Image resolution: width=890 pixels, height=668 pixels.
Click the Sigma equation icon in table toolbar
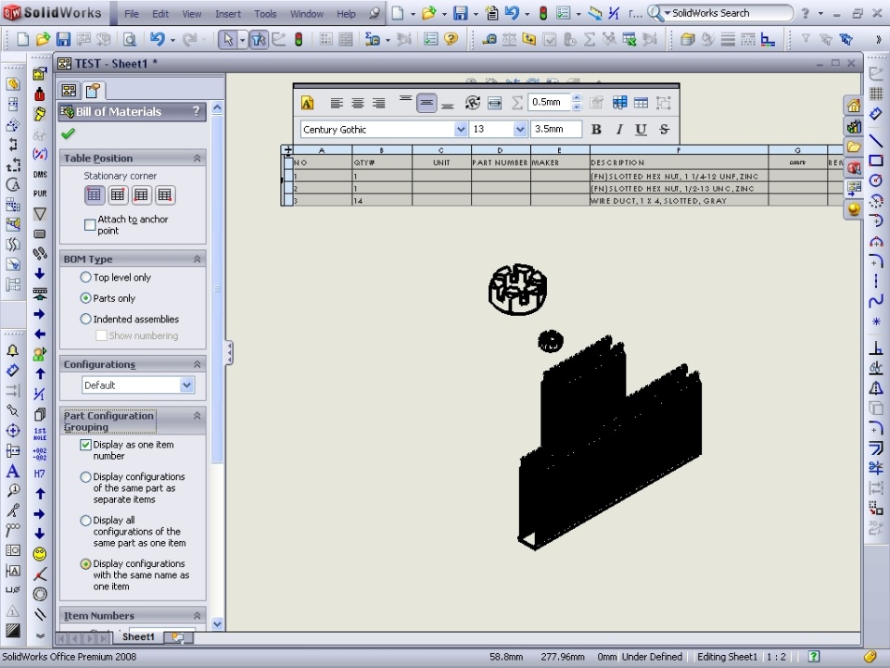[516, 103]
